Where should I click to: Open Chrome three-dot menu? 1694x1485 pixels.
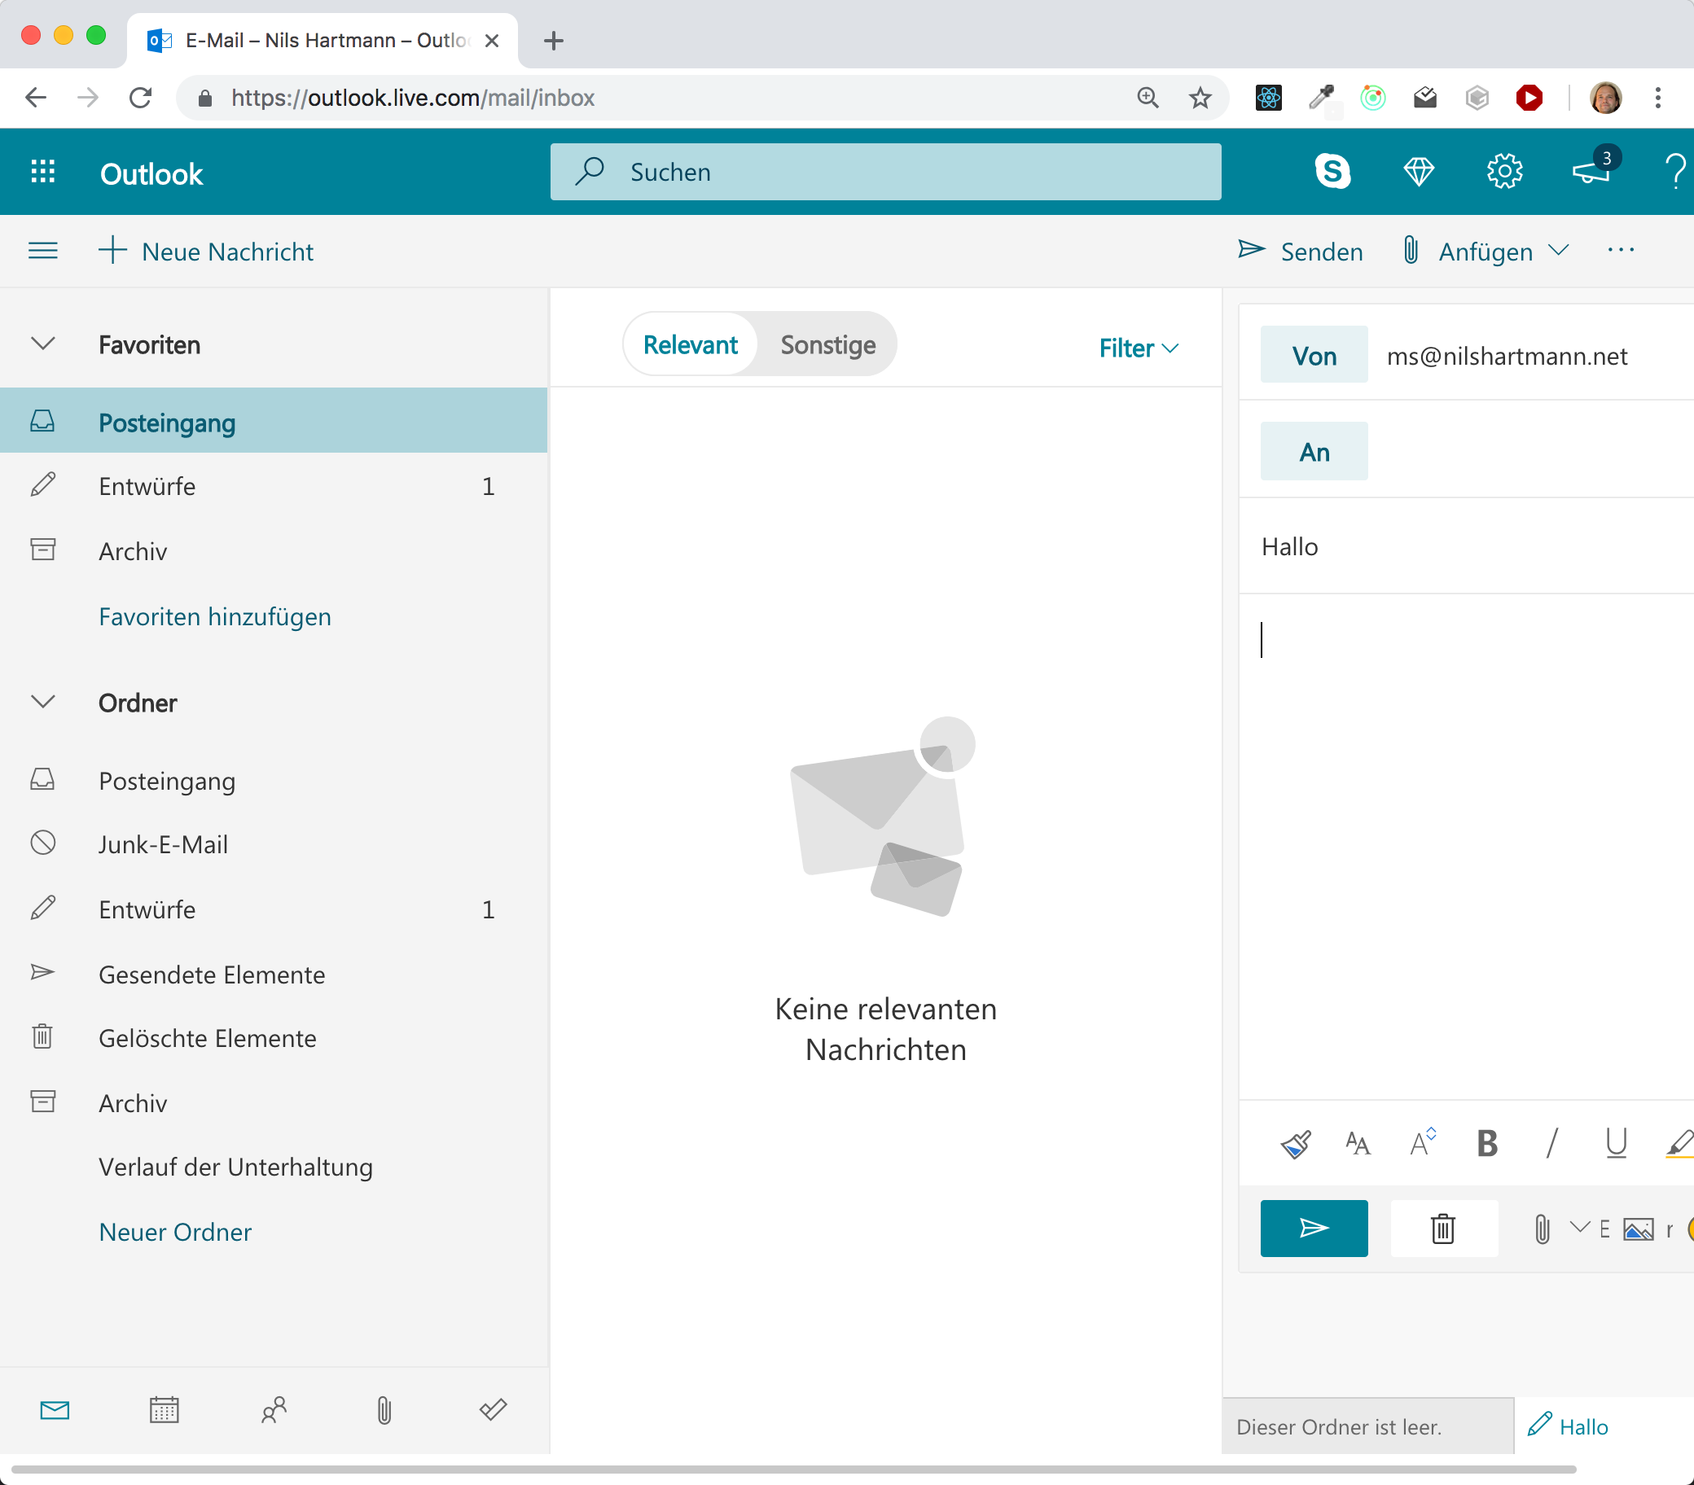click(x=1657, y=98)
